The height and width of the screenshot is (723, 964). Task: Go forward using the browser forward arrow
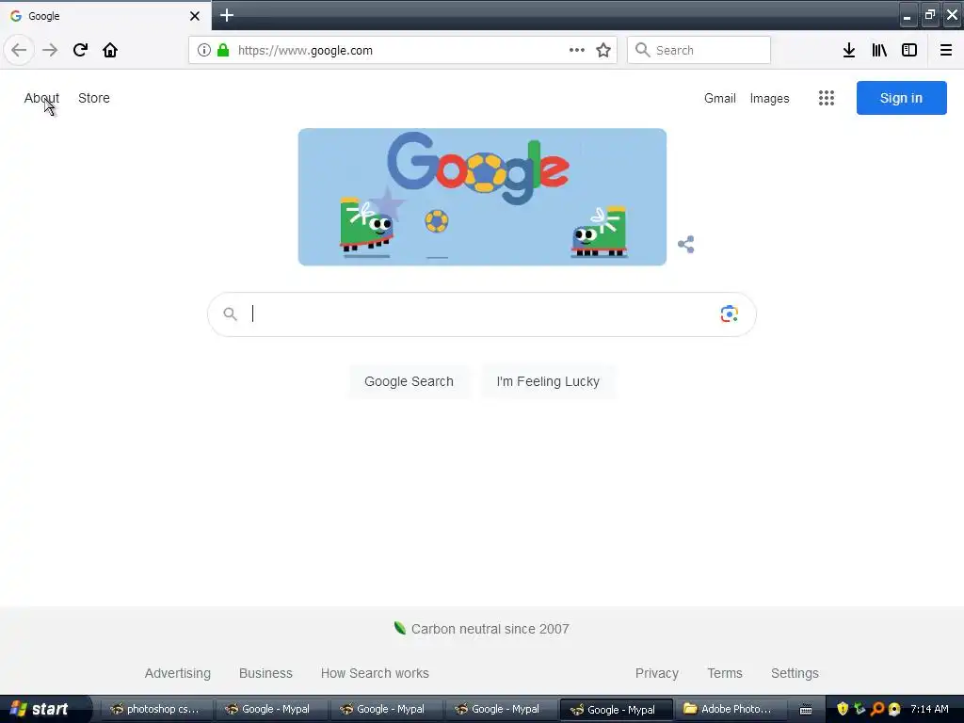coord(50,50)
